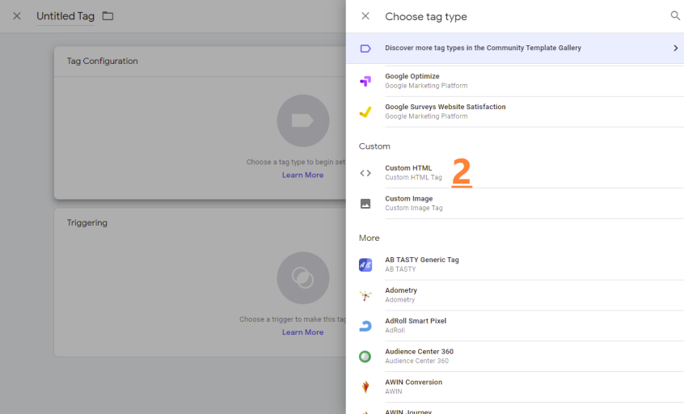The image size is (684, 414).
Task: Click the folder icon beside Untitled Tag
Action: [108, 16]
